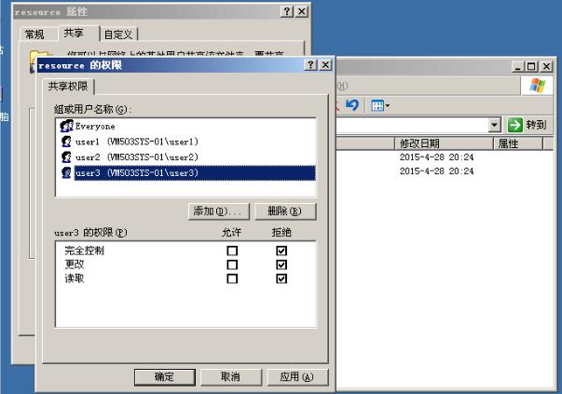Click the user1 account icon
This screenshot has width=562, height=394.
[66, 142]
